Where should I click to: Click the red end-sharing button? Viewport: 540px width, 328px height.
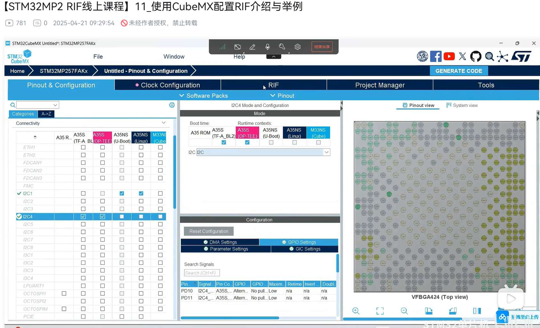pos(322,47)
